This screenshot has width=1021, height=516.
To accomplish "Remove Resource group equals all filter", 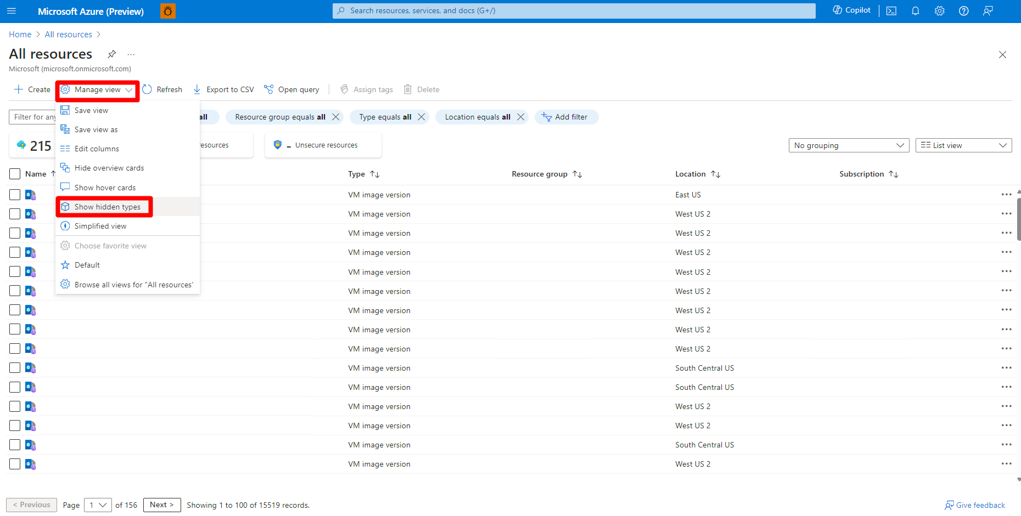I will coord(336,117).
